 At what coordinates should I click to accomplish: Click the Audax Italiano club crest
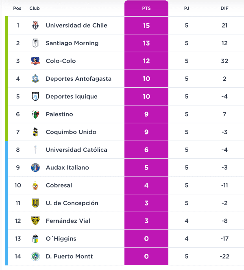(35, 168)
